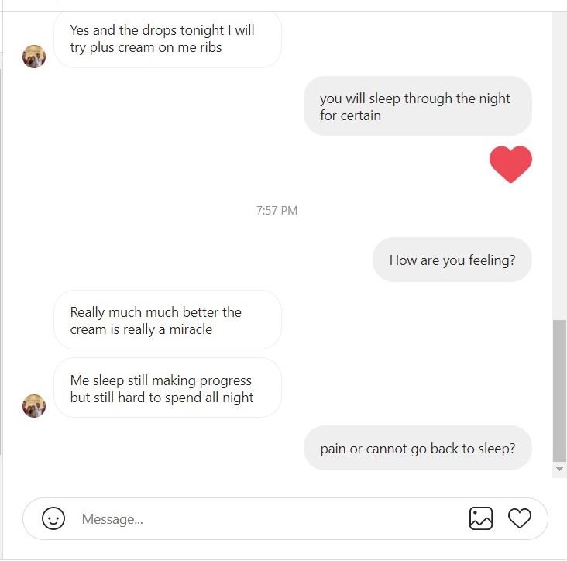Click the 7:57 PM timestamp
This screenshot has width=567, height=561.
click(277, 211)
